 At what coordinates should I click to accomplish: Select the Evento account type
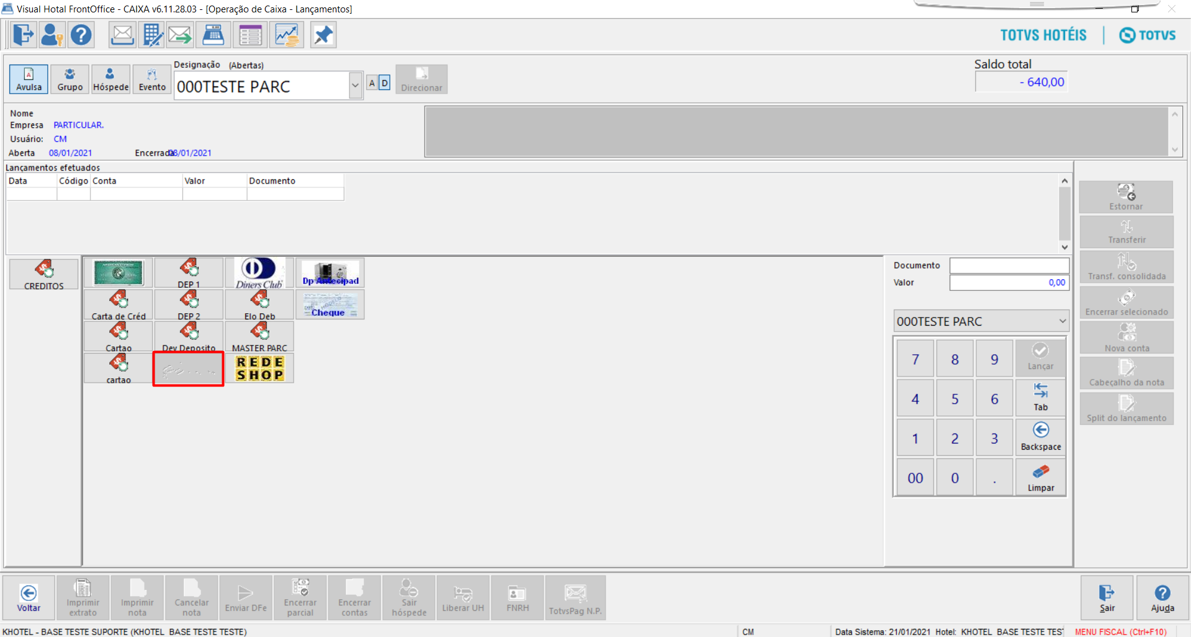coord(152,79)
